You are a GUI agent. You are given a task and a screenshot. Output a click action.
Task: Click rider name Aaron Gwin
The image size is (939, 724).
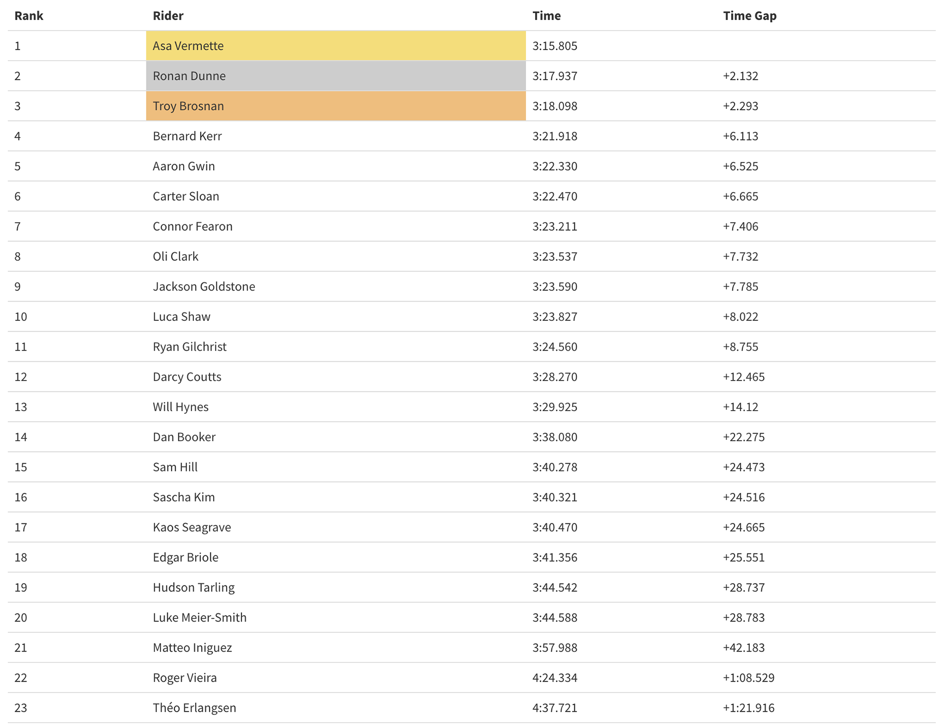(184, 166)
